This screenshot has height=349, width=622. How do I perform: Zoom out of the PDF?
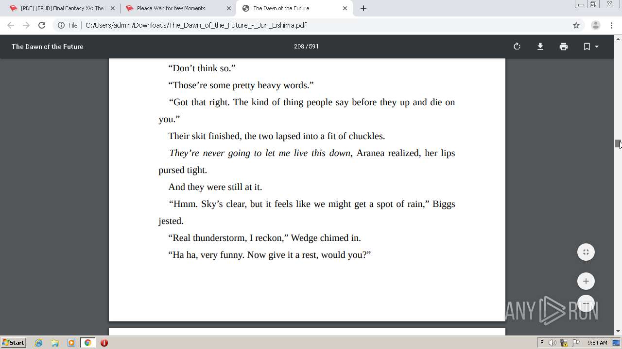pos(586,303)
